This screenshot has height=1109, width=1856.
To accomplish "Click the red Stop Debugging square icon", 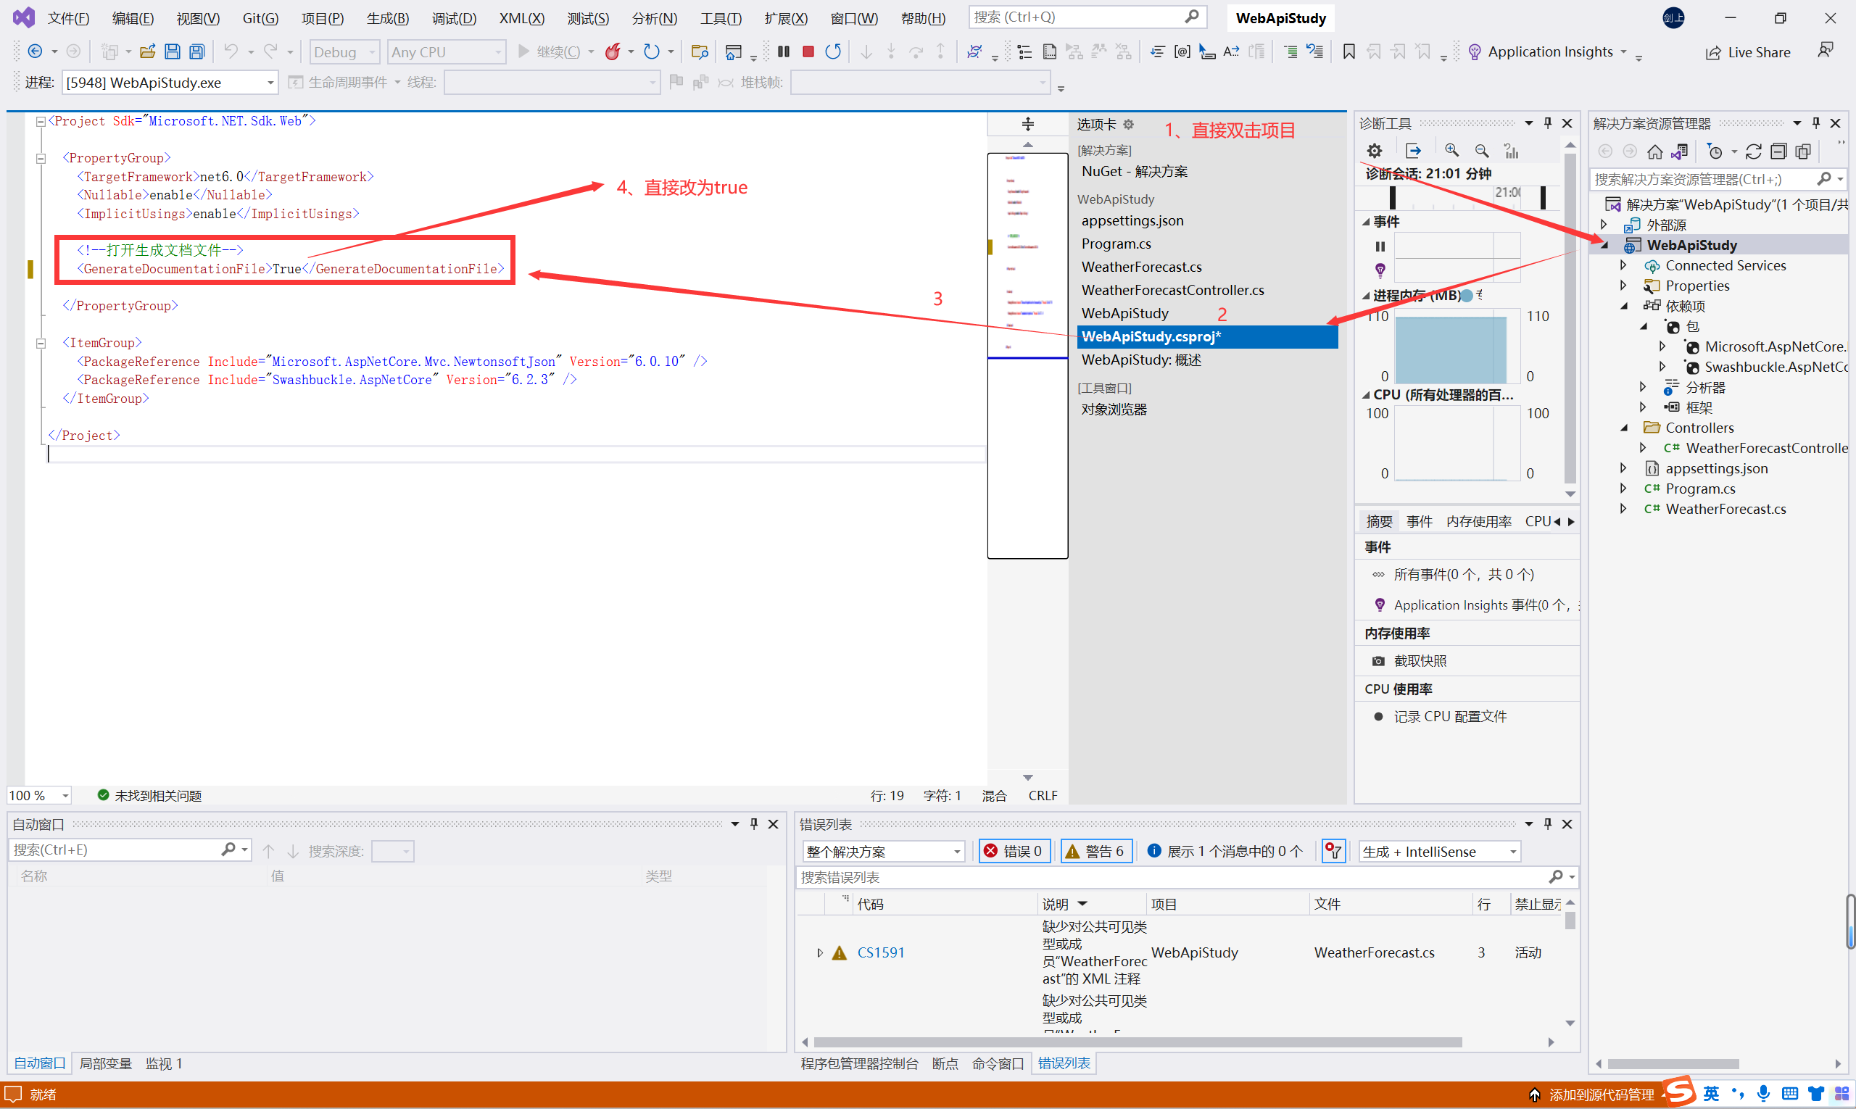I will (808, 51).
